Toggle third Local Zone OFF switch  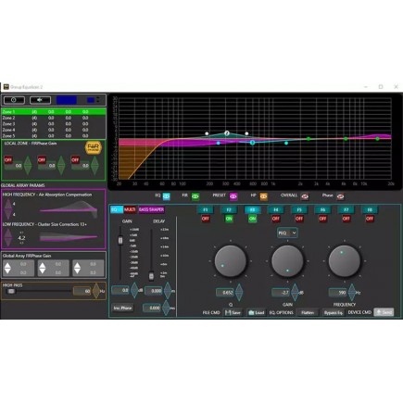[x=75, y=159]
